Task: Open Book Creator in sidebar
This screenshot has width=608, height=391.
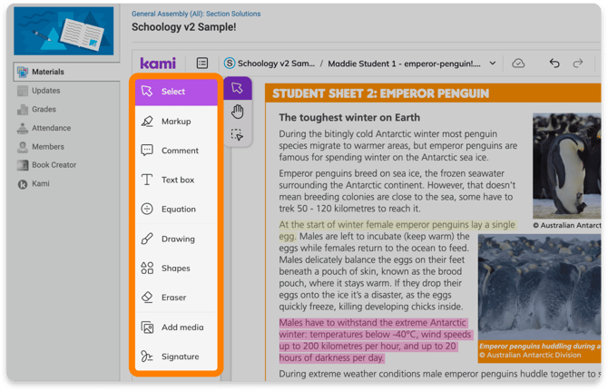Action: pyautogui.click(x=54, y=165)
